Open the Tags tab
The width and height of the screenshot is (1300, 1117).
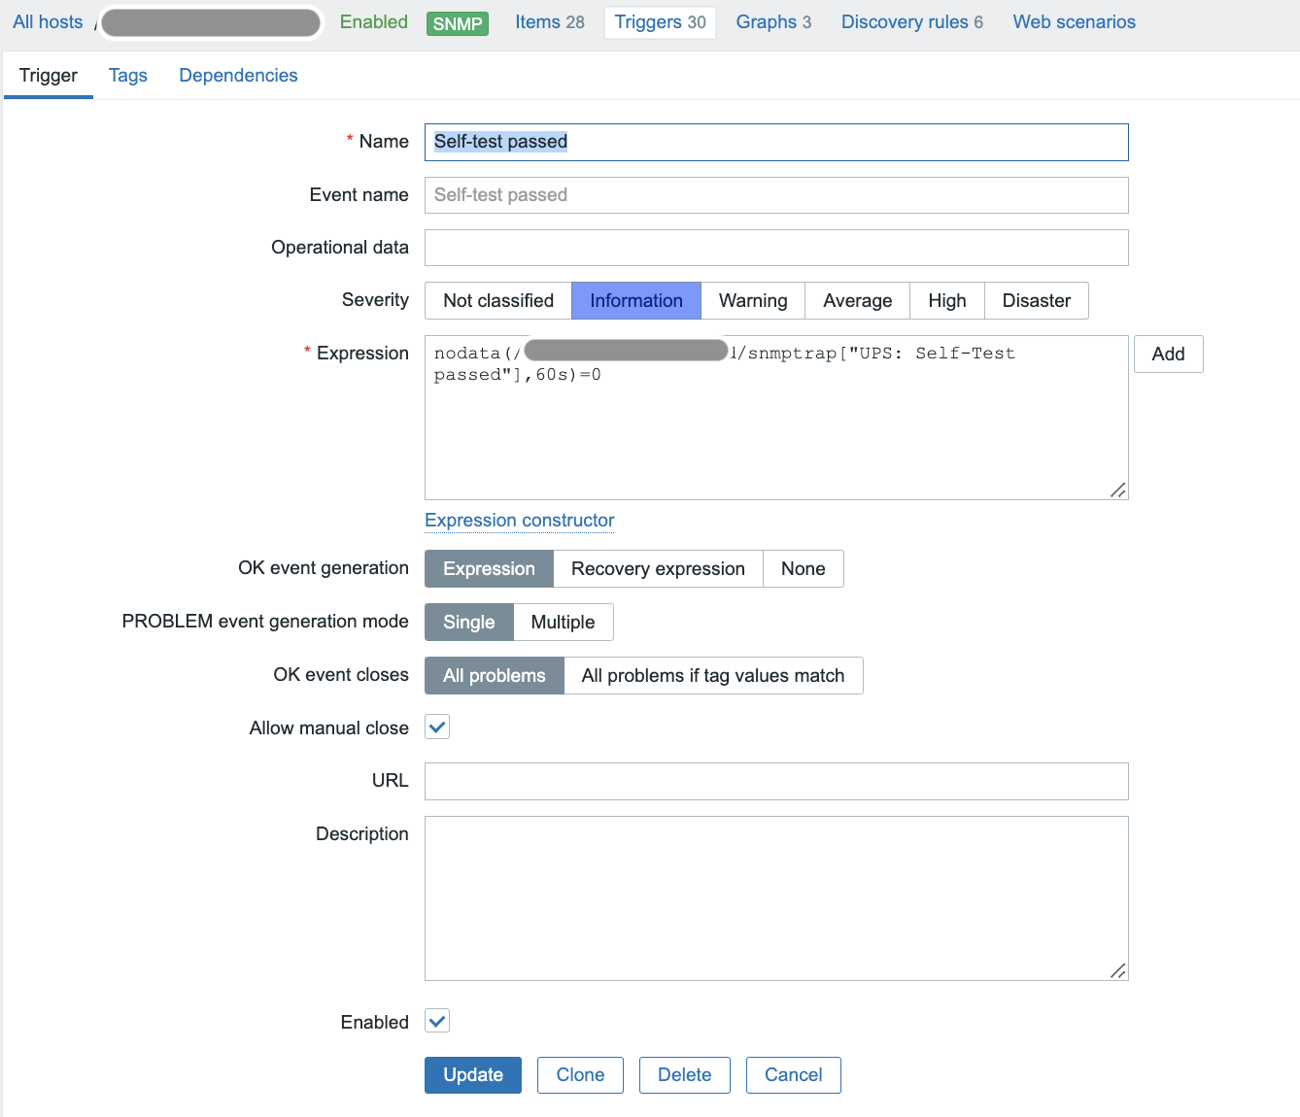[x=127, y=76]
